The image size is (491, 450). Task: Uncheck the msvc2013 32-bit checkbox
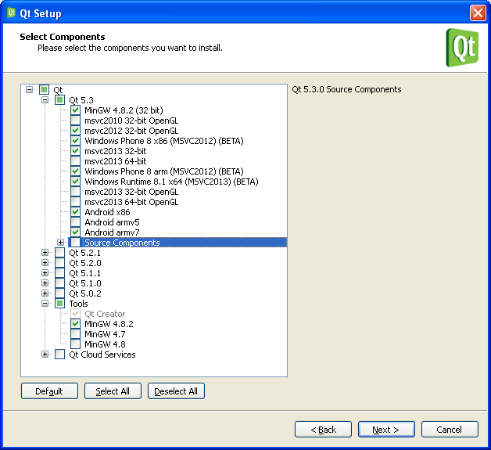tap(75, 151)
